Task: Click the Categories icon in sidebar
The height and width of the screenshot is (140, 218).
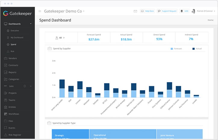Action: [x=5, y=79]
